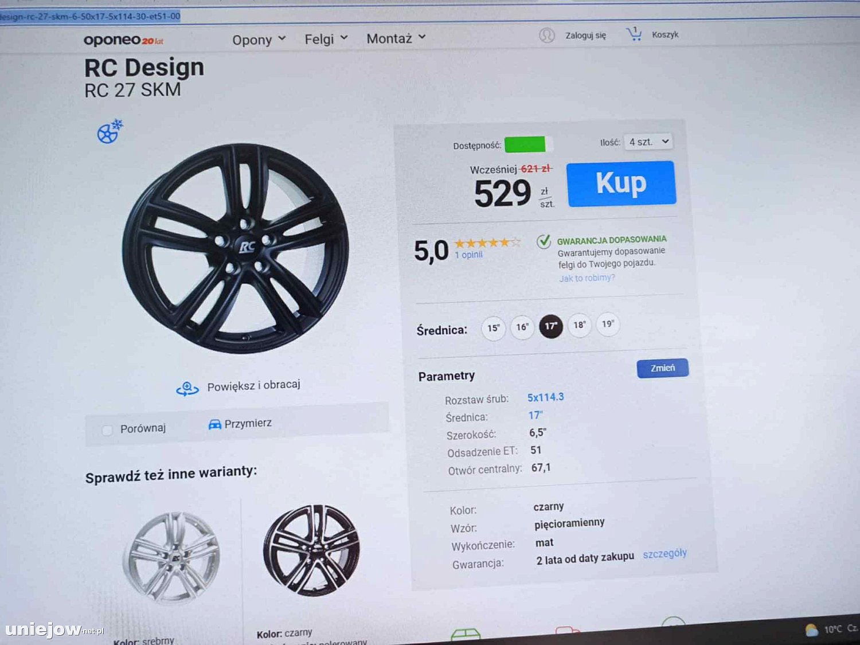Click the Zmień parameters button
Image resolution: width=860 pixels, height=645 pixels.
click(662, 368)
